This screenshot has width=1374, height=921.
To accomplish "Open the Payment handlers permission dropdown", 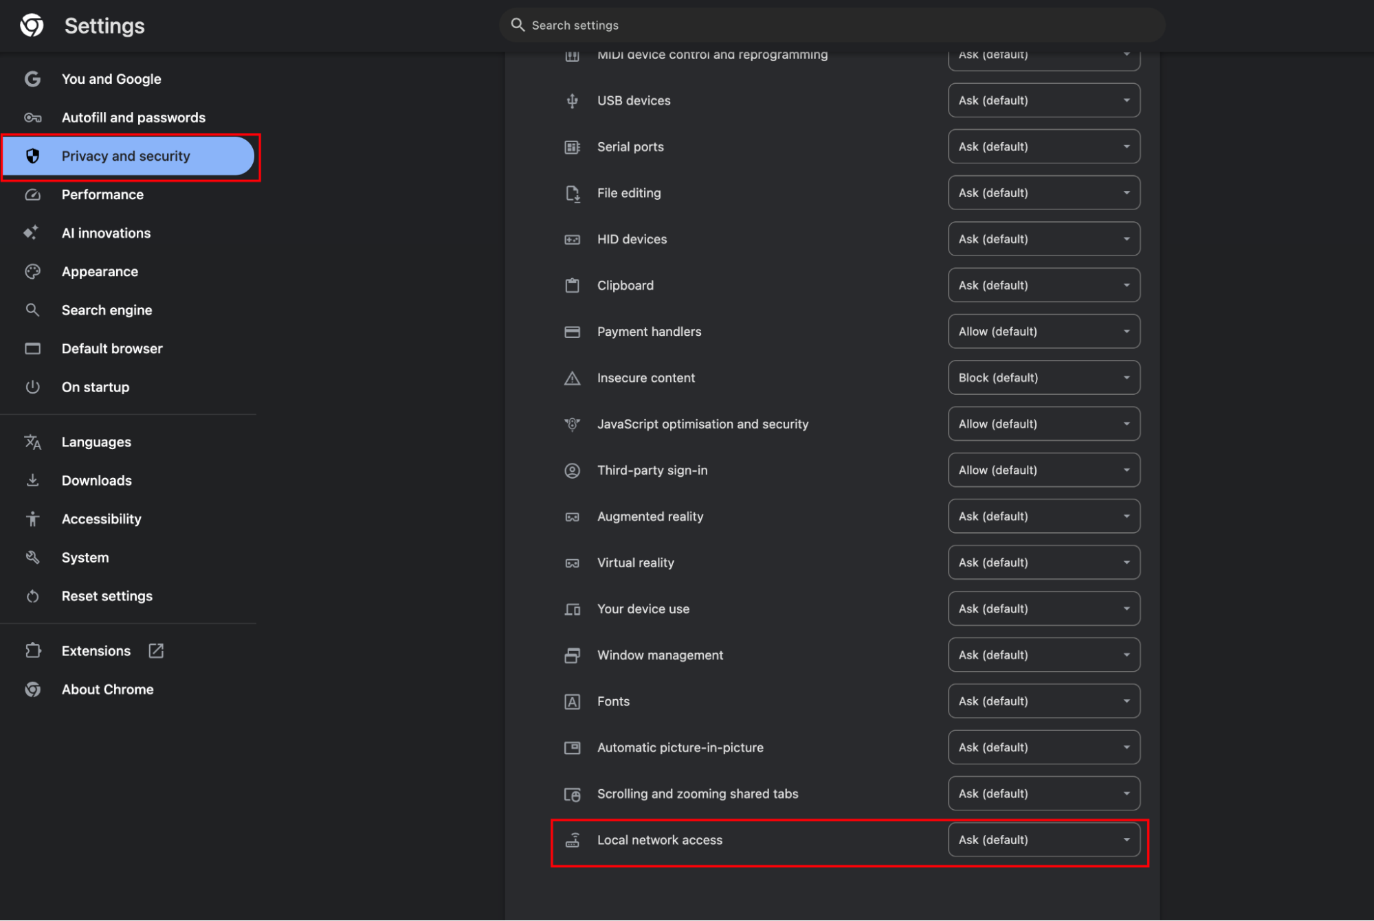I will pyautogui.click(x=1043, y=332).
